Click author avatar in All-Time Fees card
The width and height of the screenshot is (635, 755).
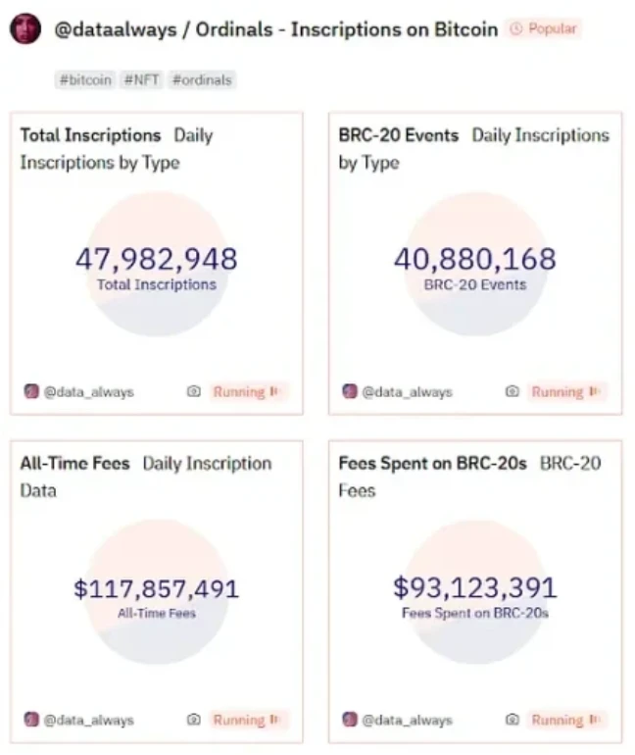32,720
